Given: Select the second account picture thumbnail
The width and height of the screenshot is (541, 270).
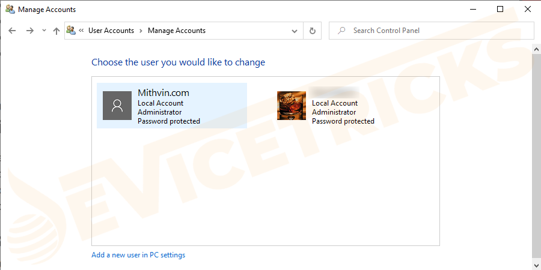Looking at the screenshot, I should coord(292,106).
